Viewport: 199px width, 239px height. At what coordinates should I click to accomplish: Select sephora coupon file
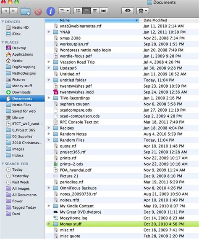[75, 104]
